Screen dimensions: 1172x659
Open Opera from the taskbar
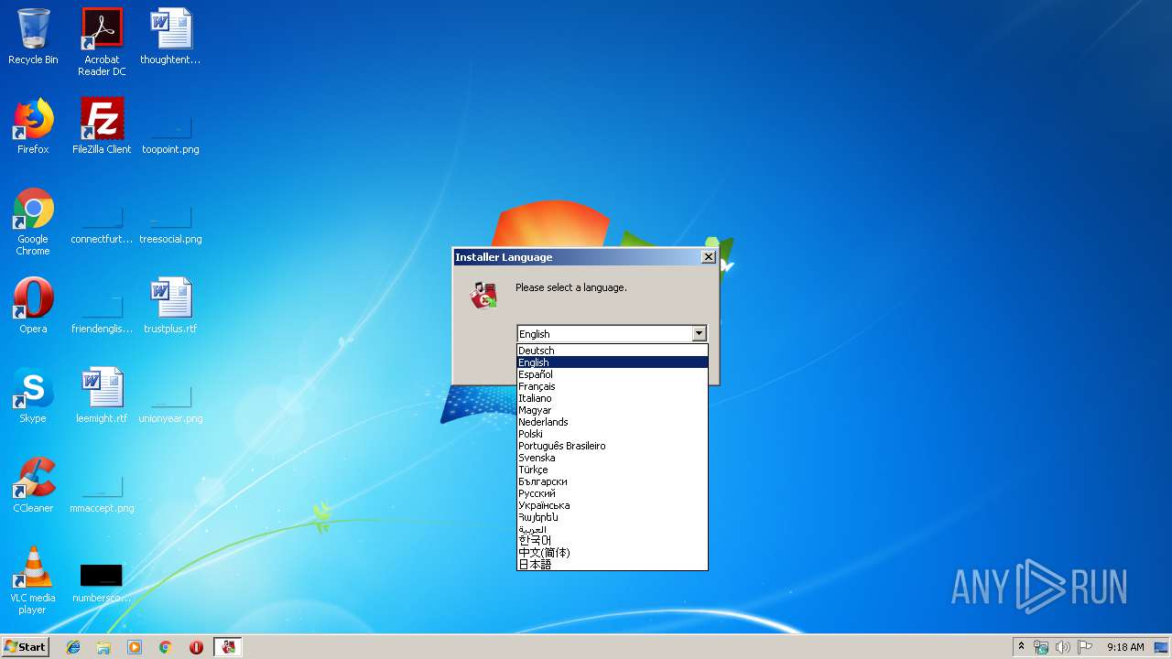pos(196,647)
